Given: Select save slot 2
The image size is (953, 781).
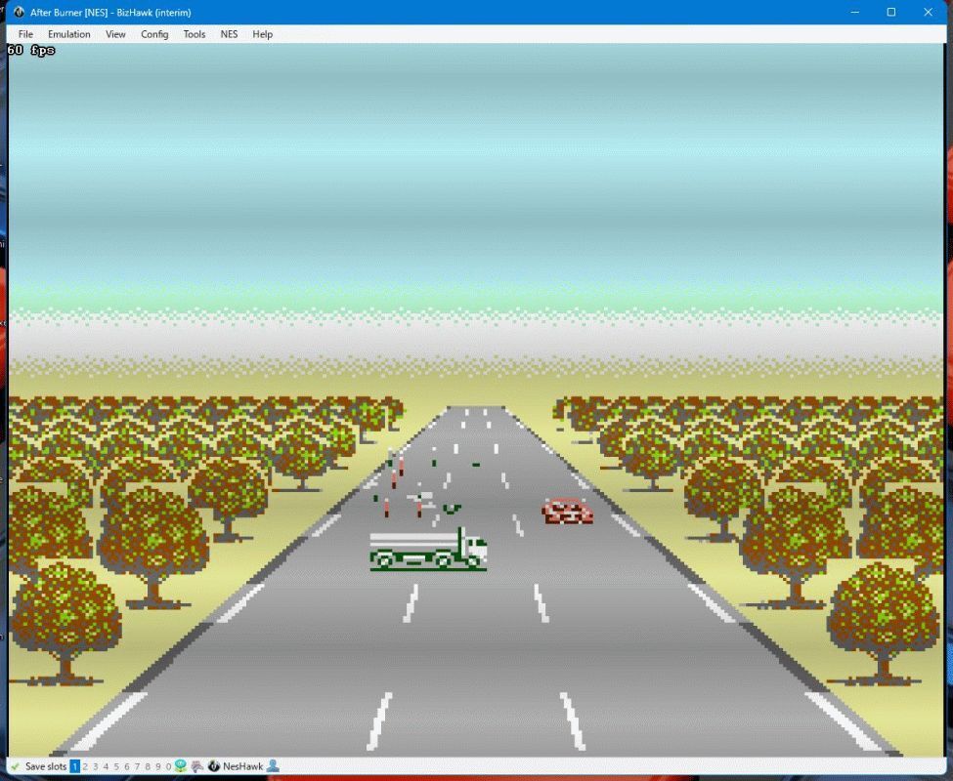Looking at the screenshot, I should (85, 766).
